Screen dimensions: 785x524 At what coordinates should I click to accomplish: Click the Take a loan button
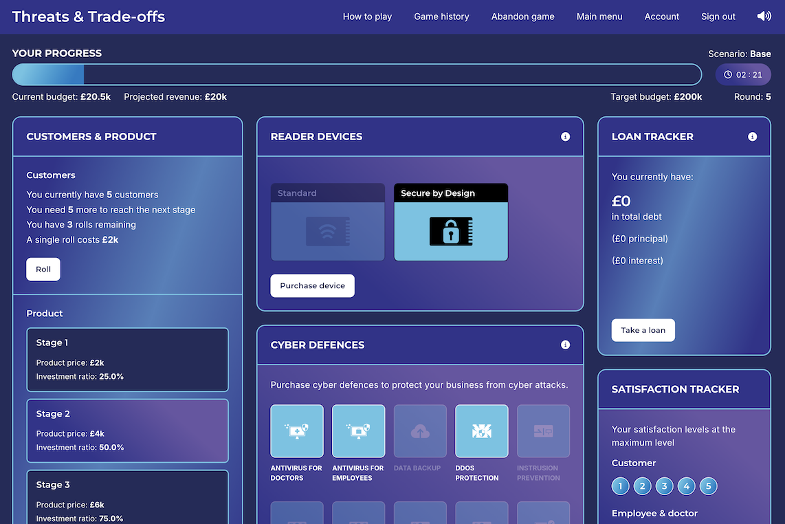[x=643, y=330]
